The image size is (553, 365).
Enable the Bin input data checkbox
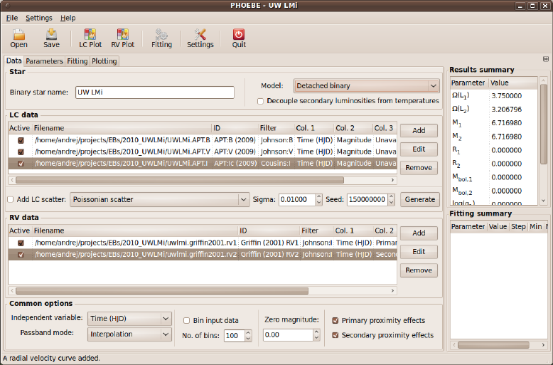tap(186, 320)
